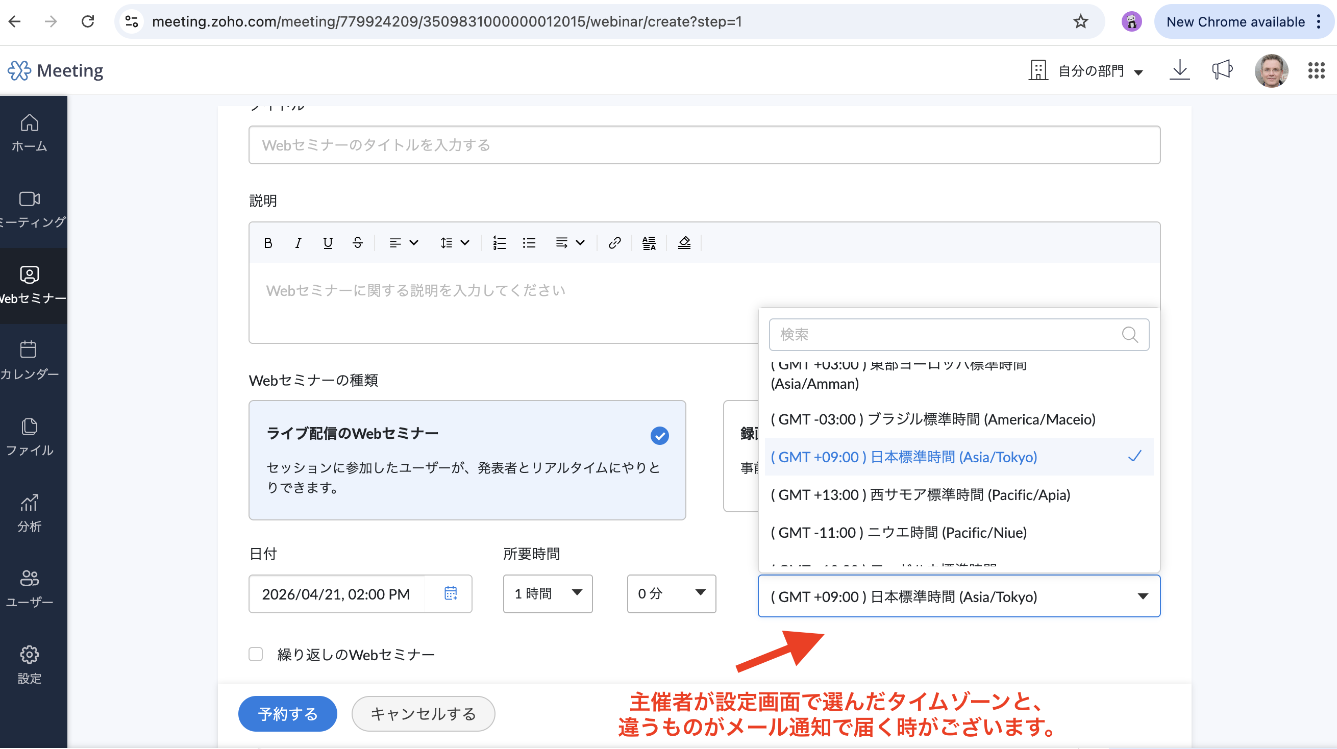Toggle italic text formatting
1337x749 pixels.
298,243
